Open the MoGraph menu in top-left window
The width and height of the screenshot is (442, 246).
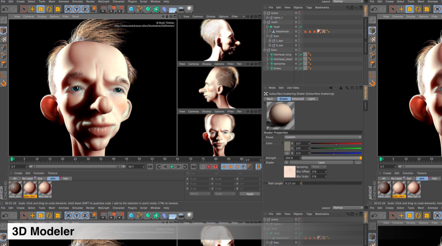point(103,2)
